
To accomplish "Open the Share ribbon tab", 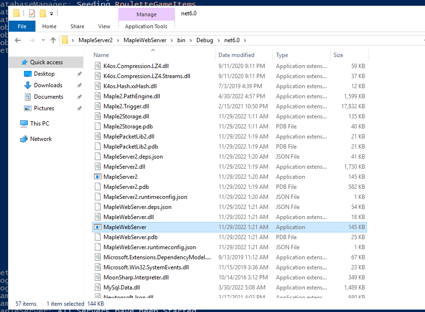I will pos(77,26).
